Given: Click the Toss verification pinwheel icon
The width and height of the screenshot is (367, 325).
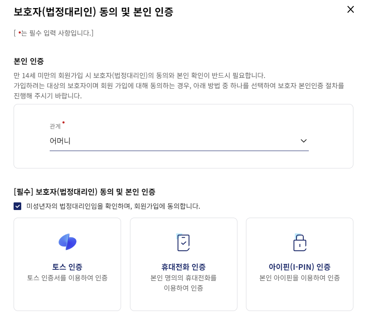Looking at the screenshot, I should [67, 242].
